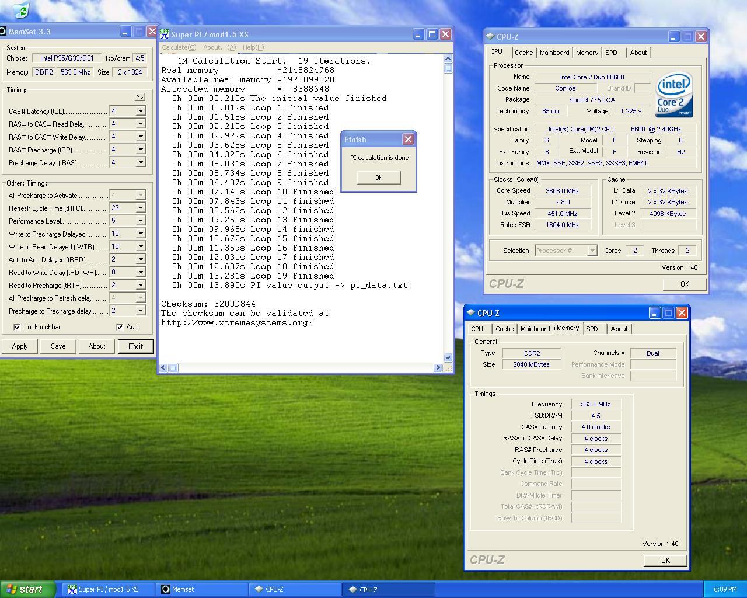This screenshot has height=598, width=747.
Task: Open the Calculate menu in Super PI
Action: coord(179,47)
